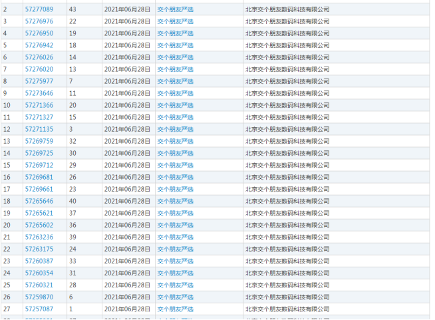Select application number 57276026
435x320 pixels.
(39, 57)
